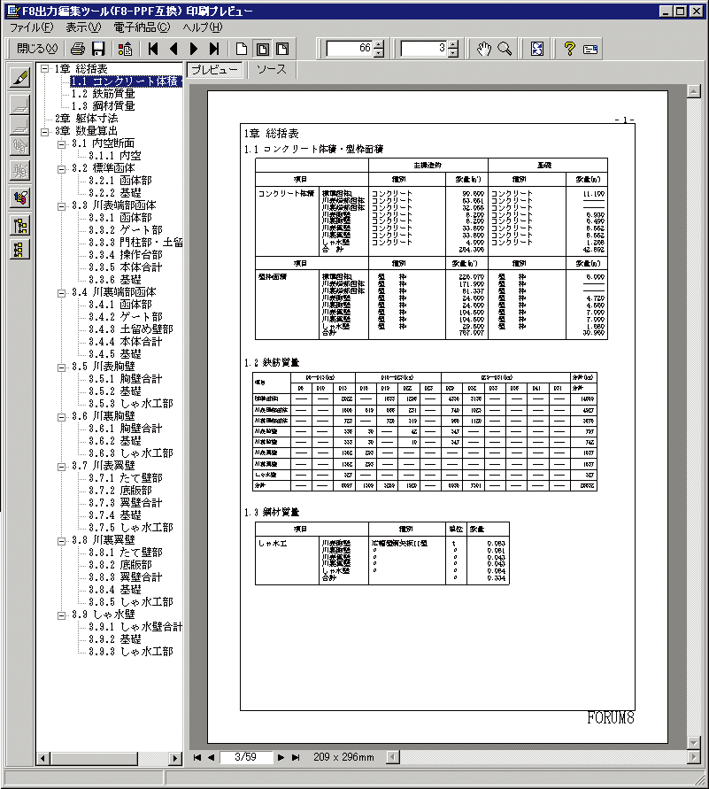The image size is (709, 789).
Task: Click the page settings icon beside the save icon
Action: click(x=125, y=49)
